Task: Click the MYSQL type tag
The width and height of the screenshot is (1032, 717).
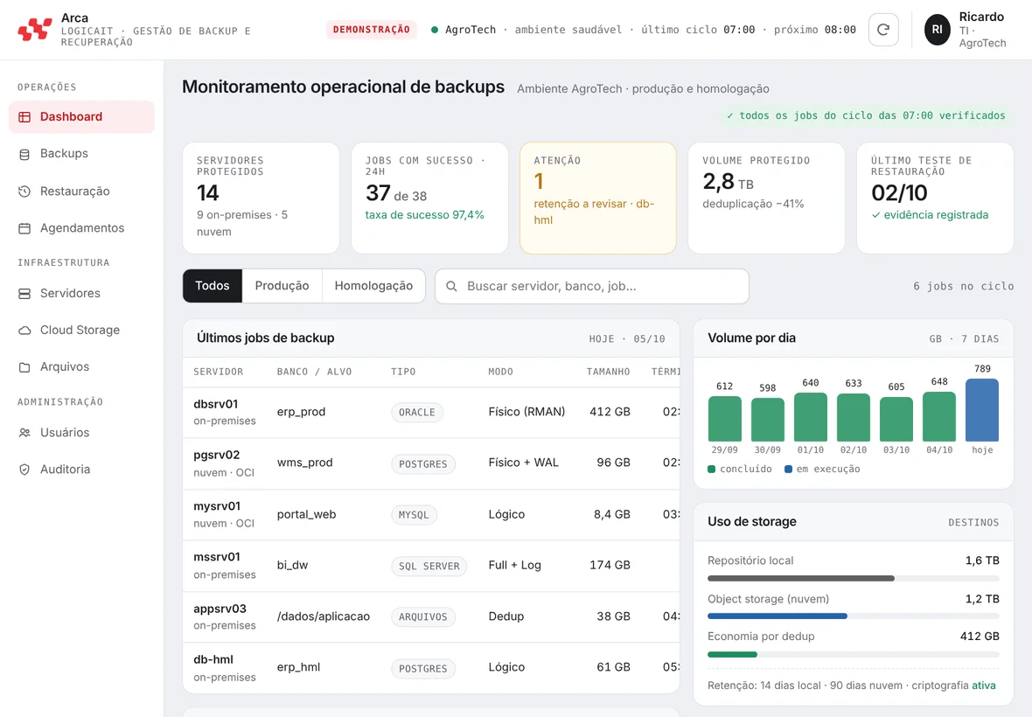Action: [x=414, y=515]
